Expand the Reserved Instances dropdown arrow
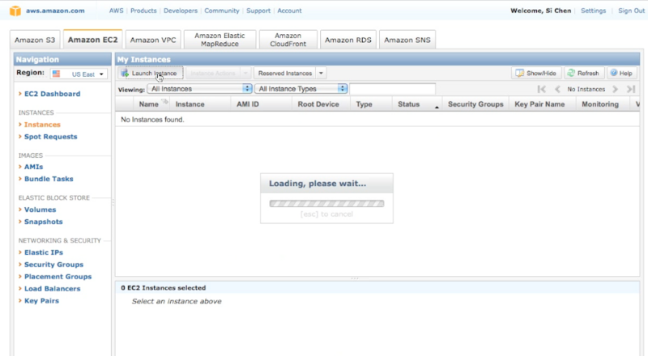Screen dimensions: 648x356 click(x=321, y=73)
